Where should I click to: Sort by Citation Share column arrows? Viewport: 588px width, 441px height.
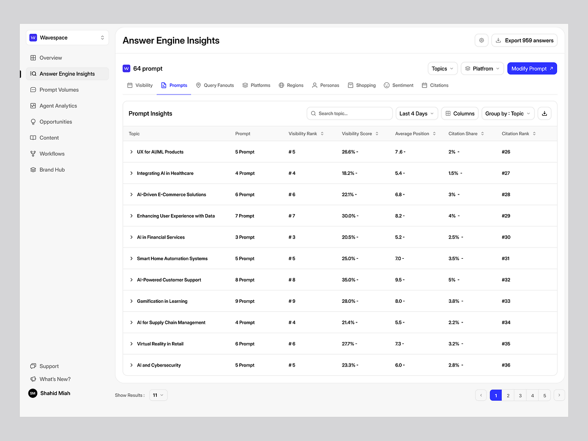[x=482, y=134]
